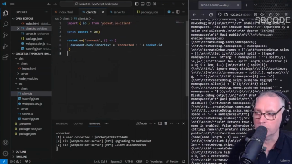Open .prettierrc in the file tree
Image resolution: width=292 pixels, height=164 pixels.
pos(25,124)
